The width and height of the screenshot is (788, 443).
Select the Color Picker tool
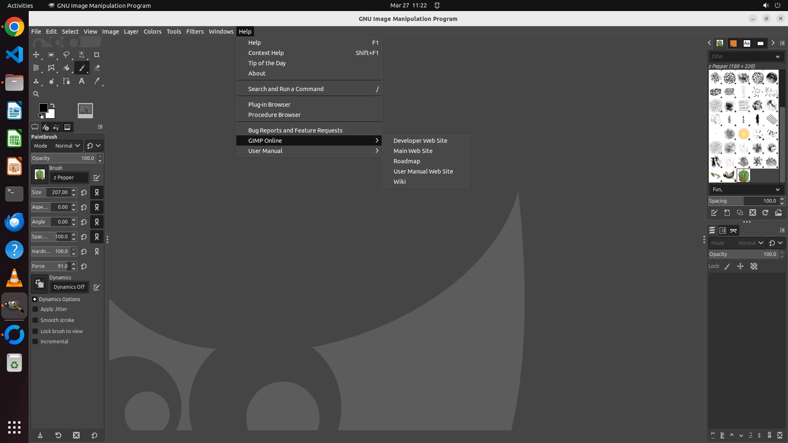click(x=97, y=81)
